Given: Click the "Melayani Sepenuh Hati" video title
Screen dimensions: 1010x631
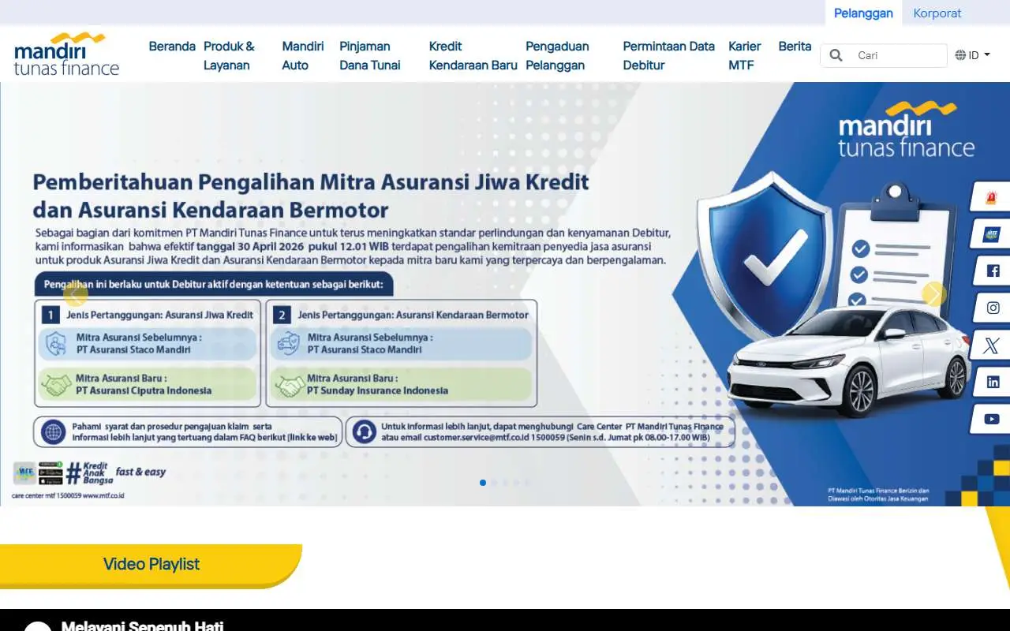Looking at the screenshot, I should pyautogui.click(x=142, y=625).
